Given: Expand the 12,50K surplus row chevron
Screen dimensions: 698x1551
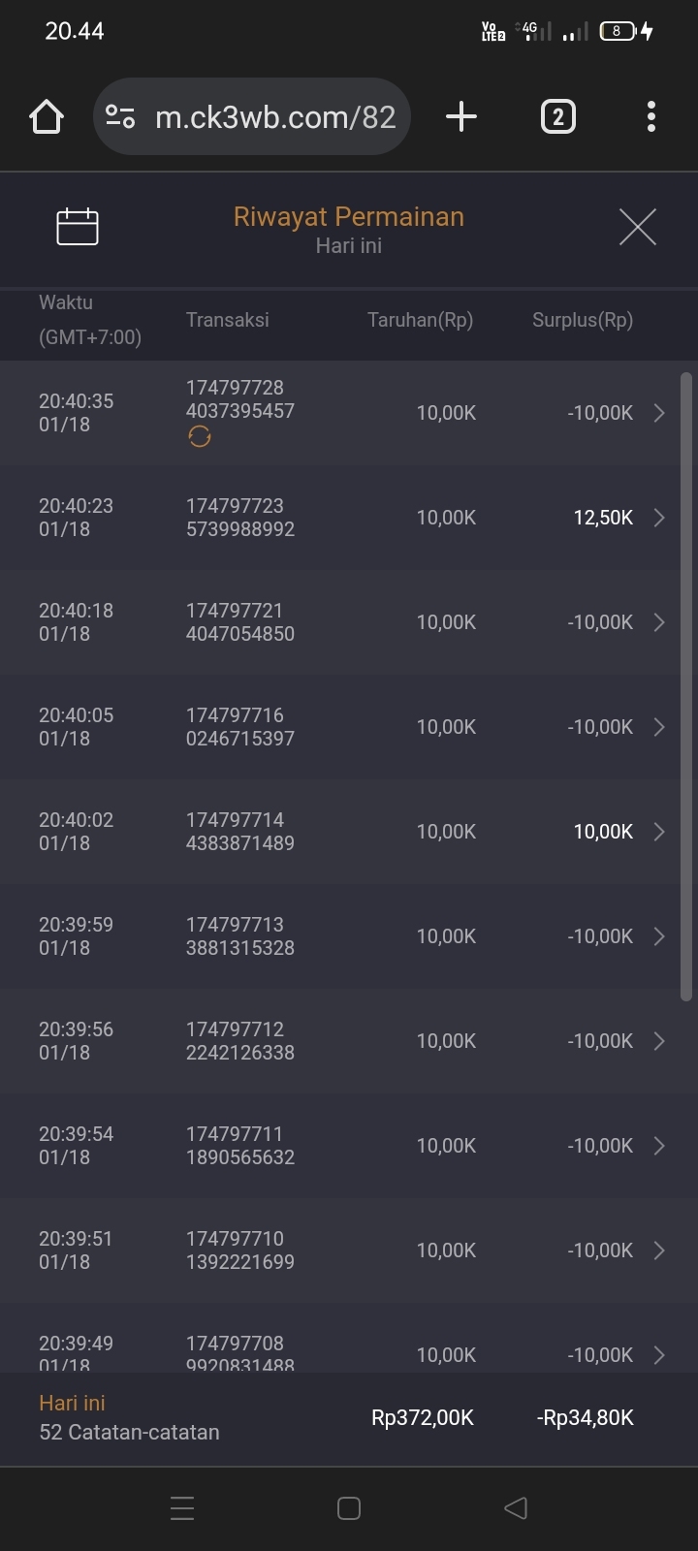Looking at the screenshot, I should click(659, 518).
